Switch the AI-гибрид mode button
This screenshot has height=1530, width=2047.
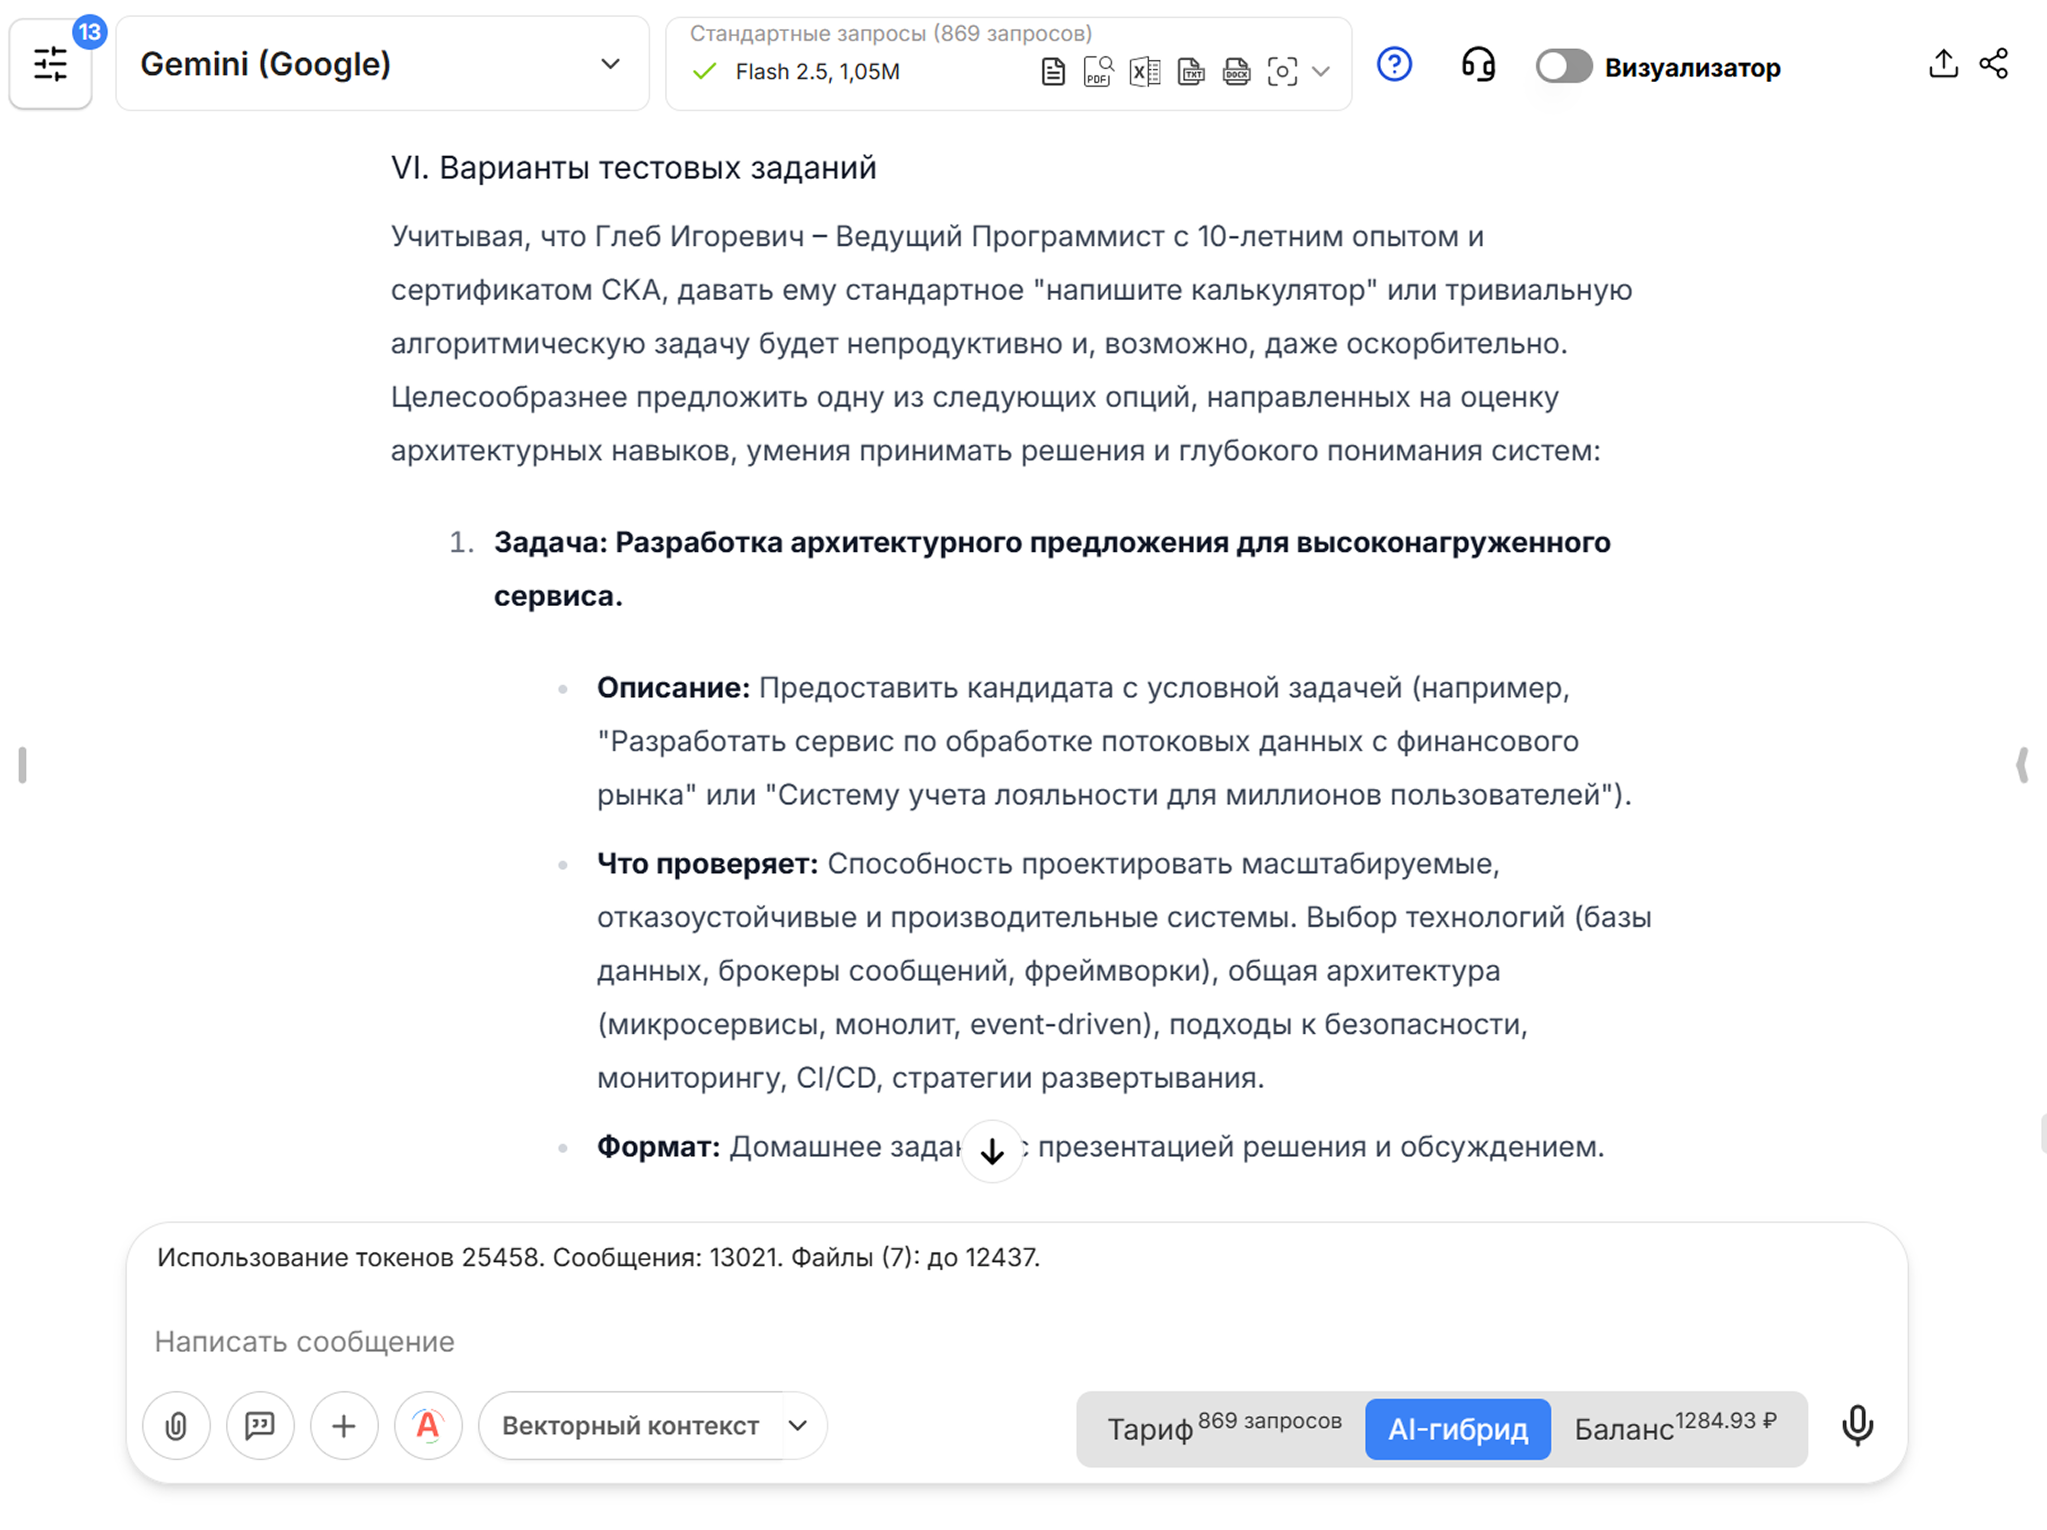[1457, 1428]
